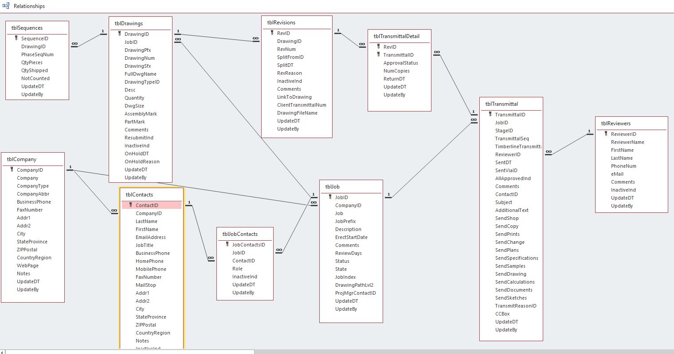
Task: Select the ReturnDT field in tblTransmittalDetail
Action: 394,79
